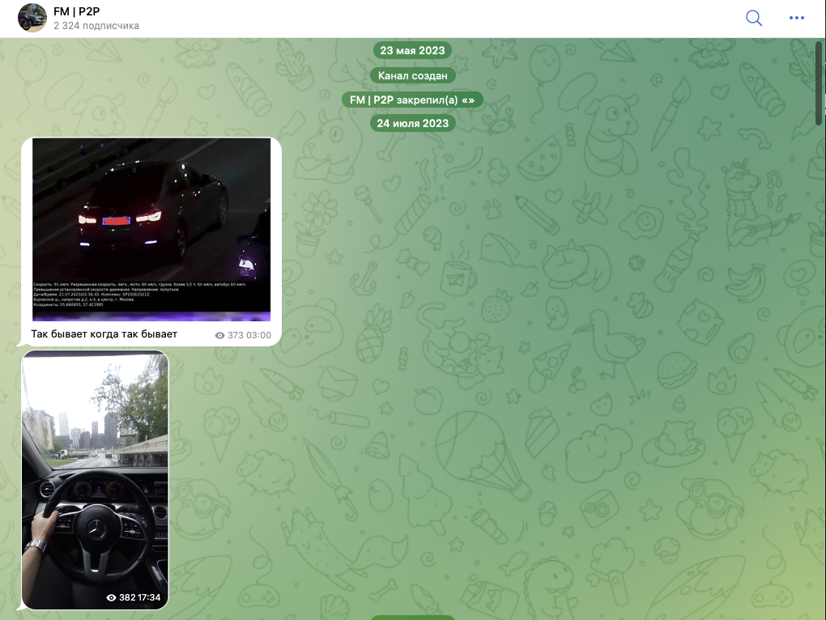The image size is (826, 620).
Task: Click the eye views icon showing 382
Action: [112, 598]
